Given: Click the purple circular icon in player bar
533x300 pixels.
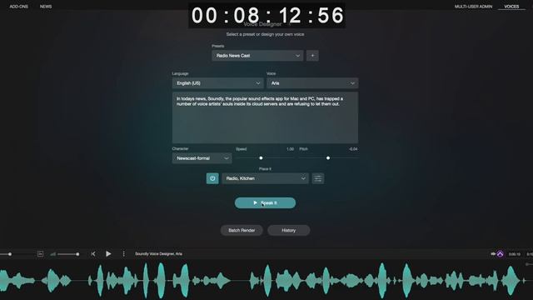Looking at the screenshot, I should (500, 254).
